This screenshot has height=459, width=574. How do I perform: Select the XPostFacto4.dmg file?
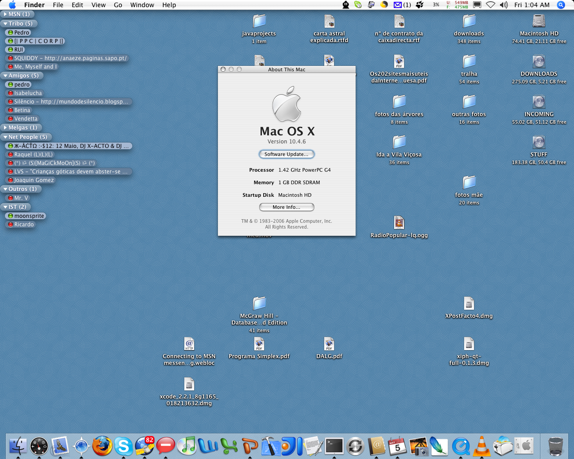469,303
